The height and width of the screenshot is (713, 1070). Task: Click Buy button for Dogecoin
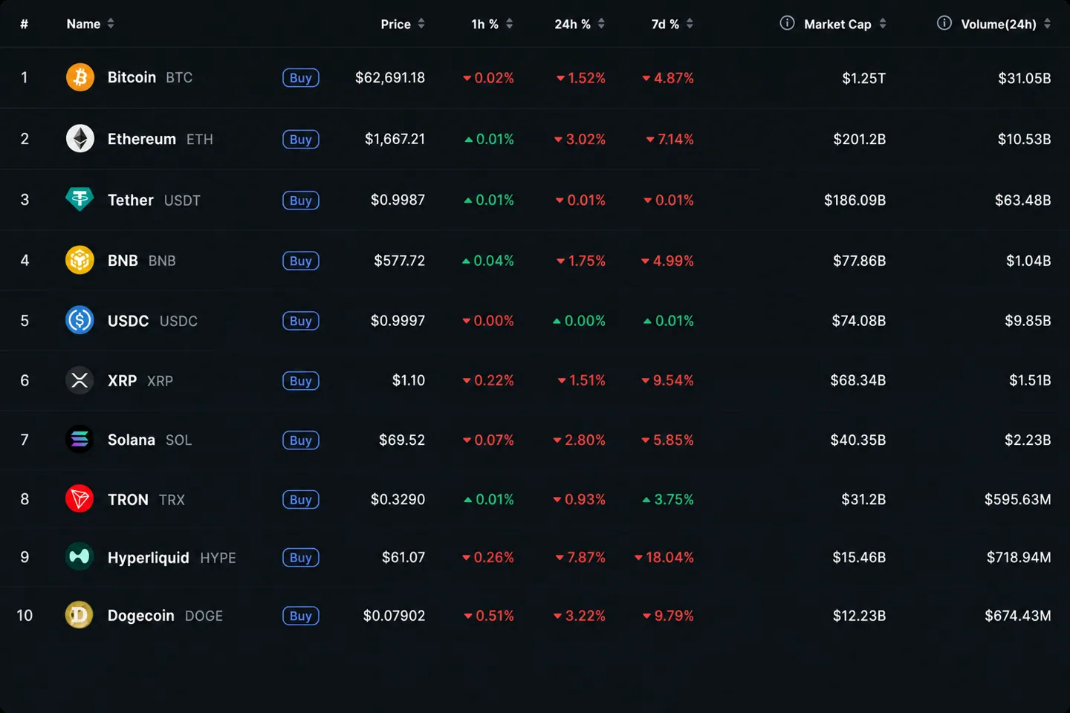click(x=301, y=616)
